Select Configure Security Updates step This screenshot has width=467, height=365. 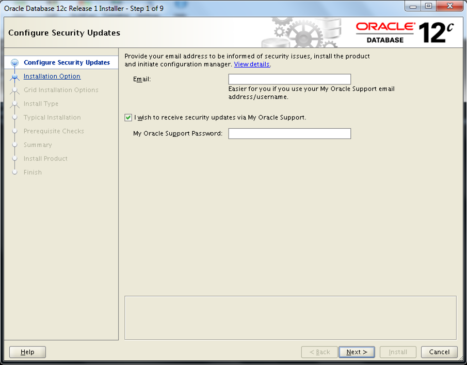point(67,62)
